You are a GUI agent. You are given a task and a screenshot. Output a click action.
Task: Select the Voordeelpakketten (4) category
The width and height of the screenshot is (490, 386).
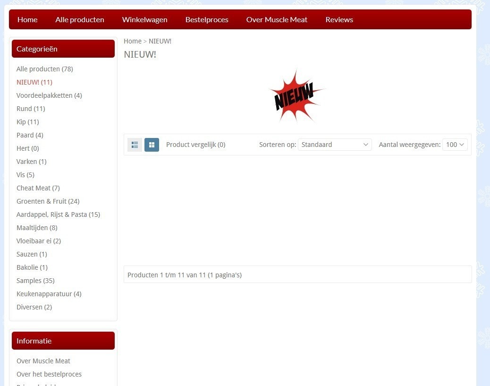[49, 95]
